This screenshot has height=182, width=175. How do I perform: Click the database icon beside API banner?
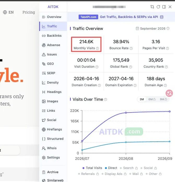point(162,17)
